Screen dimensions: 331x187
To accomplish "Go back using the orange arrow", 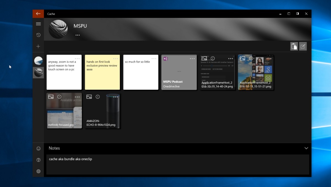I will (38, 14).
